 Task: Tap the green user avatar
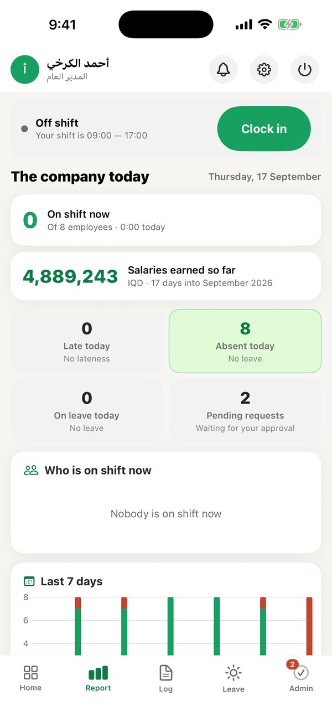click(24, 70)
